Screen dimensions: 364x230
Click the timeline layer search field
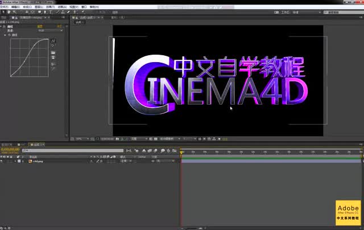pyautogui.click(x=73, y=151)
